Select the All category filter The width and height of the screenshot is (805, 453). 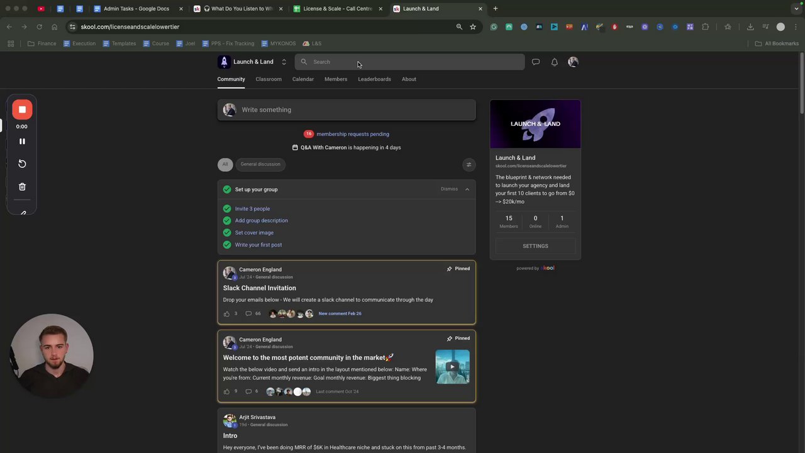pos(225,164)
